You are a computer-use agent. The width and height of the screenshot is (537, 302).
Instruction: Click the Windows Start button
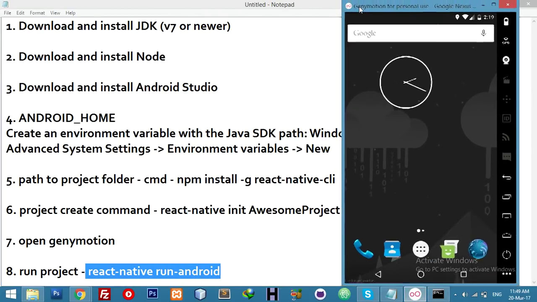coord(11,294)
